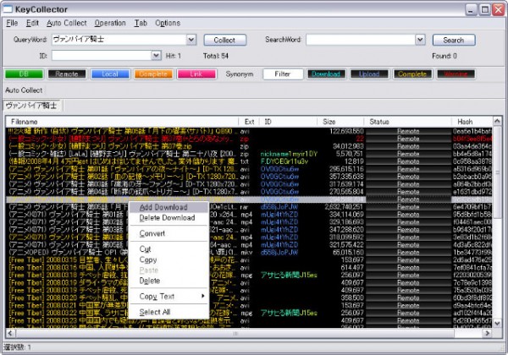Click the QueryWord input field

tap(119, 40)
